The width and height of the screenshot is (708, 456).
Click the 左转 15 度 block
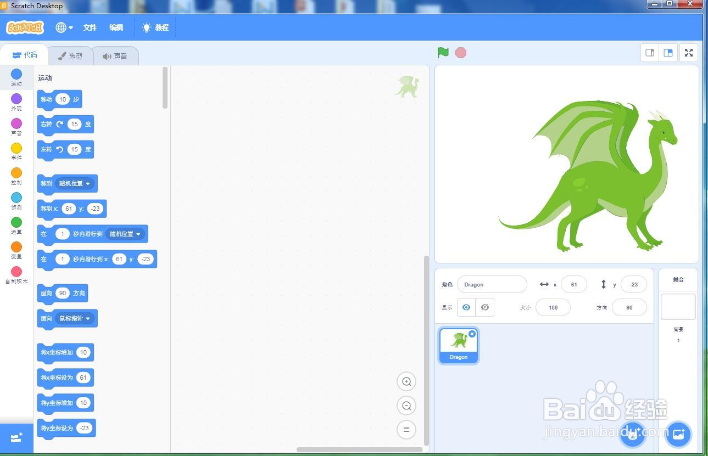tap(65, 150)
